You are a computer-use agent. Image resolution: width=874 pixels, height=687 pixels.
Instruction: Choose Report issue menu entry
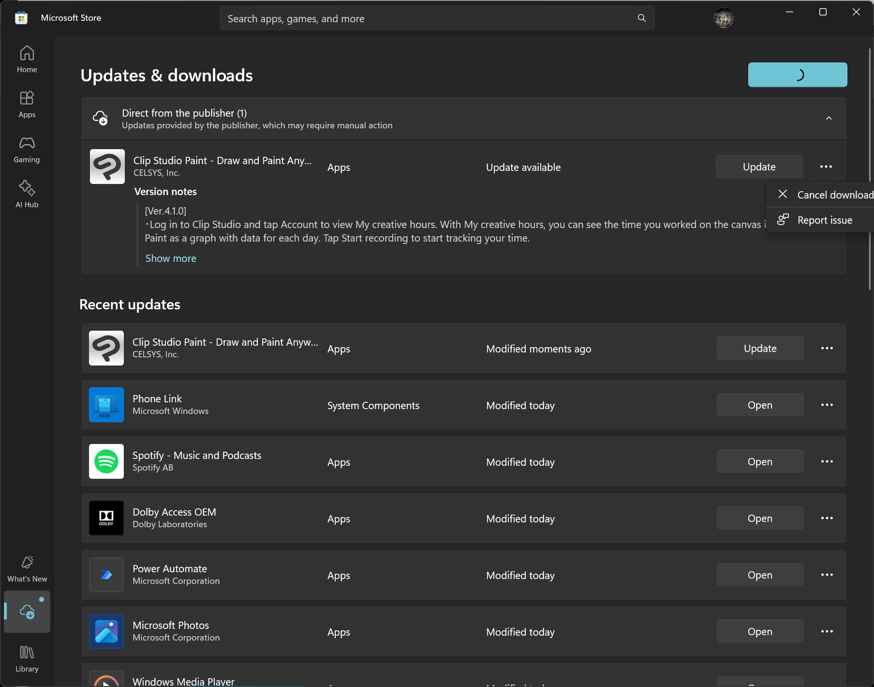(x=824, y=220)
